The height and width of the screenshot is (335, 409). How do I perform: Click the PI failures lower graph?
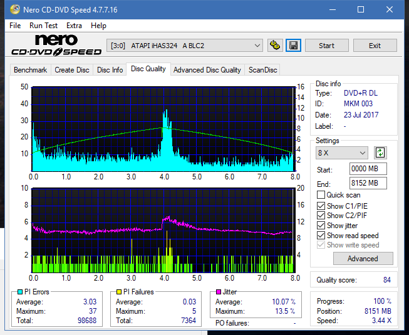(x=163, y=230)
